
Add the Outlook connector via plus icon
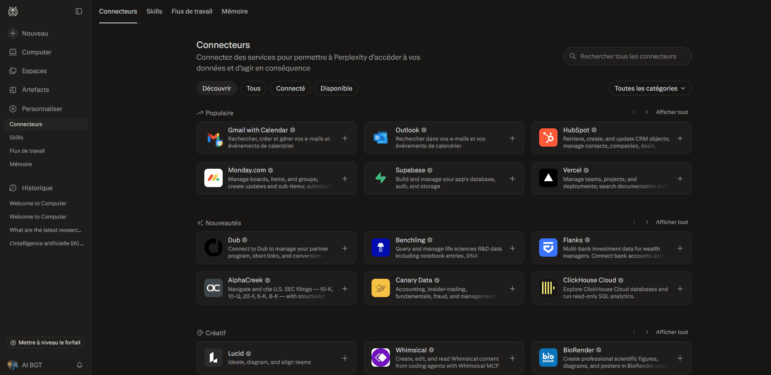pos(512,138)
